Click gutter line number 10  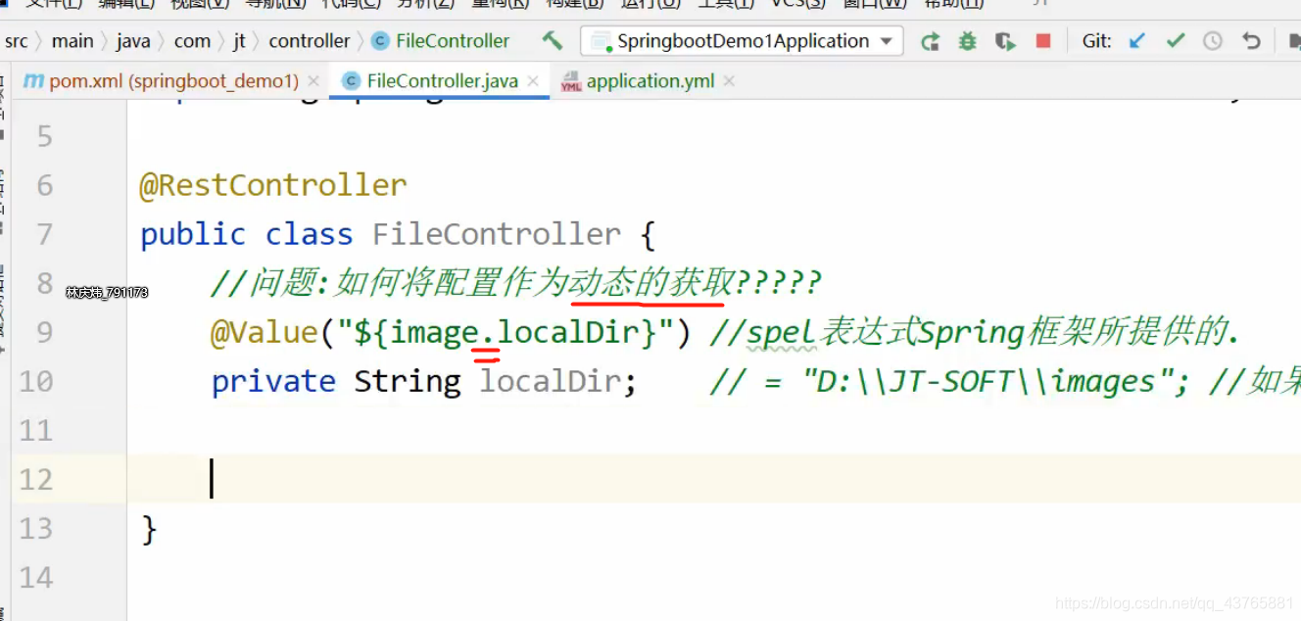point(36,382)
